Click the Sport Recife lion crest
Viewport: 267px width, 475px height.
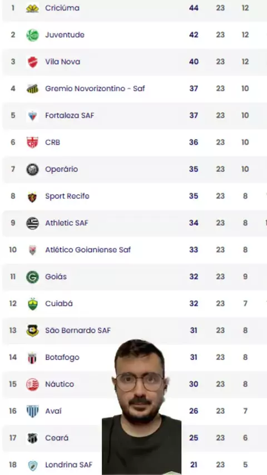pyautogui.click(x=32, y=196)
